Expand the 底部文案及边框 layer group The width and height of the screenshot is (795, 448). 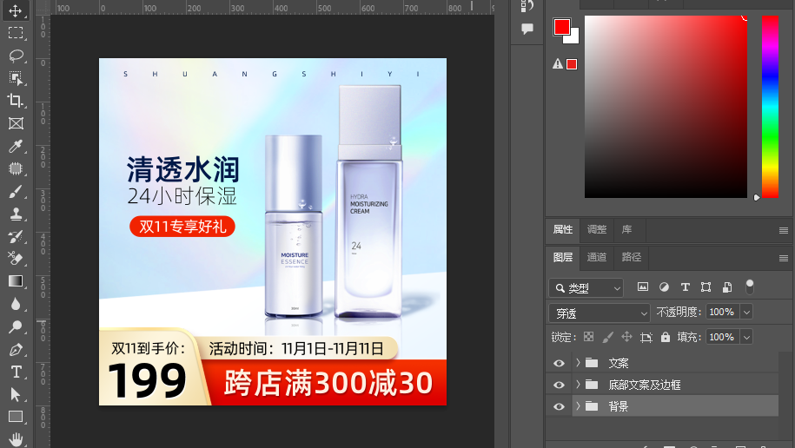click(578, 384)
